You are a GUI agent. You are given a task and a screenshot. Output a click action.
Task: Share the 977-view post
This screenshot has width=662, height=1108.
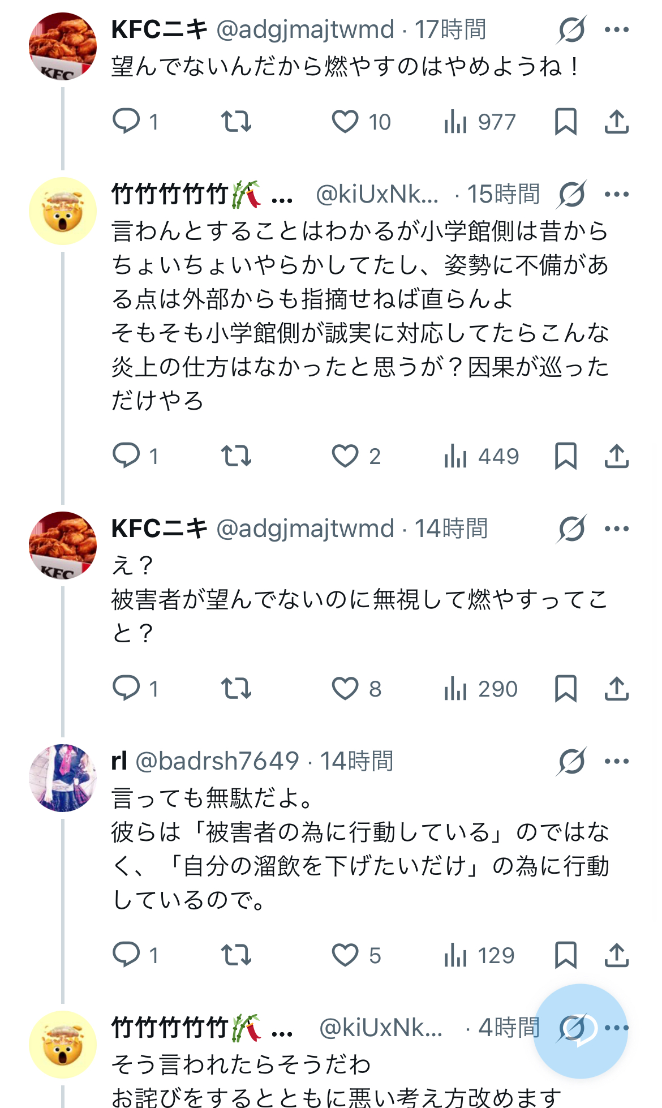point(616,121)
